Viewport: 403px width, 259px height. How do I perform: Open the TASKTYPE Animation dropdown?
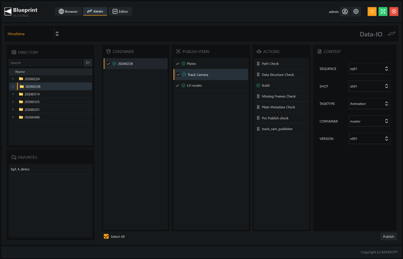tap(369, 104)
